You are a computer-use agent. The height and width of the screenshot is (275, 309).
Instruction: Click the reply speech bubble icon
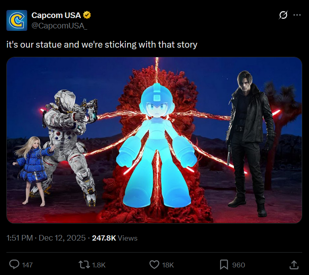coord(14,265)
